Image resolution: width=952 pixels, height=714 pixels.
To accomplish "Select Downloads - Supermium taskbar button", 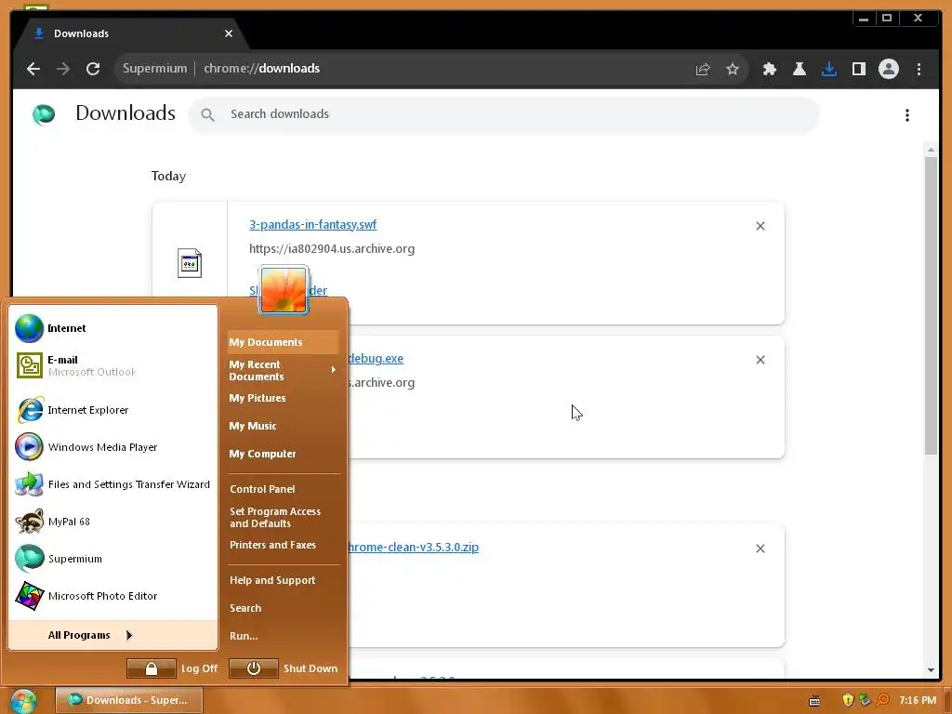I will point(128,700).
